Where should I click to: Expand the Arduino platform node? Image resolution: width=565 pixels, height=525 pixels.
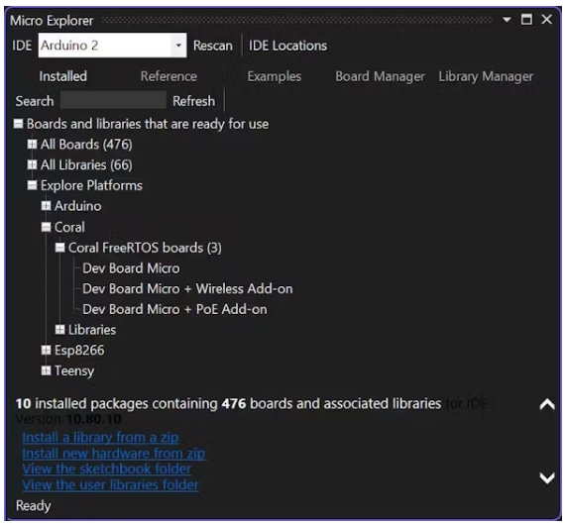click(x=46, y=206)
